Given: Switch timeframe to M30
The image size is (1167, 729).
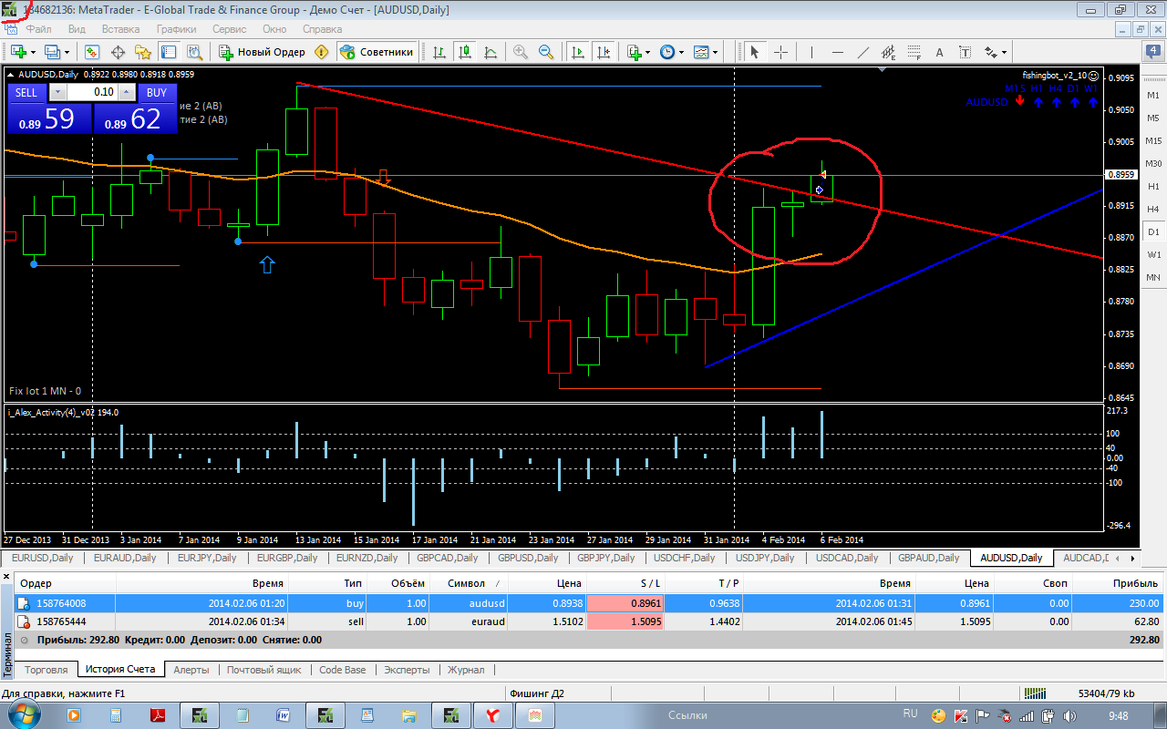Looking at the screenshot, I should click(x=1153, y=164).
